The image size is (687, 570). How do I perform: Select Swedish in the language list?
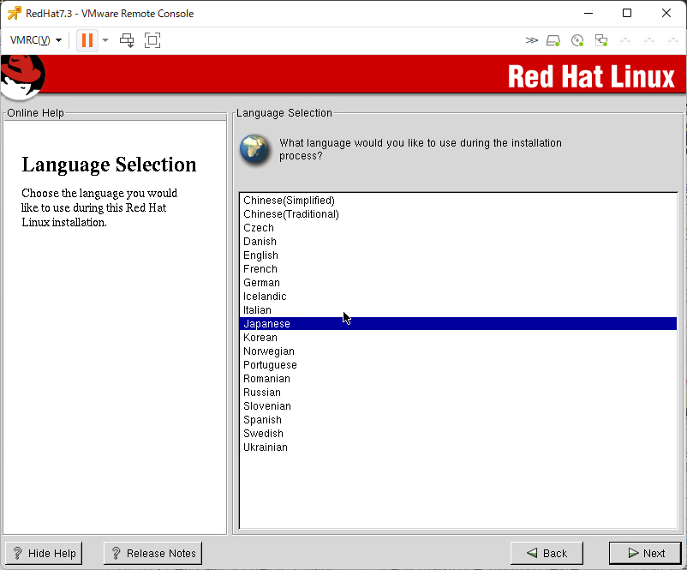(x=457, y=434)
